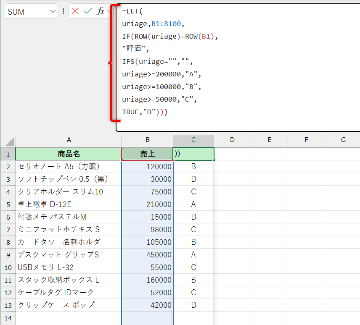Select column header B
Viewport: 360px width, 325px height.
[x=147, y=140]
